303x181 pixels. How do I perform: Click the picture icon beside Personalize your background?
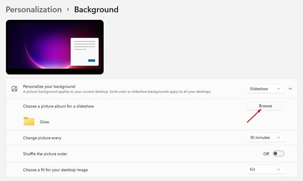[x=15, y=89]
